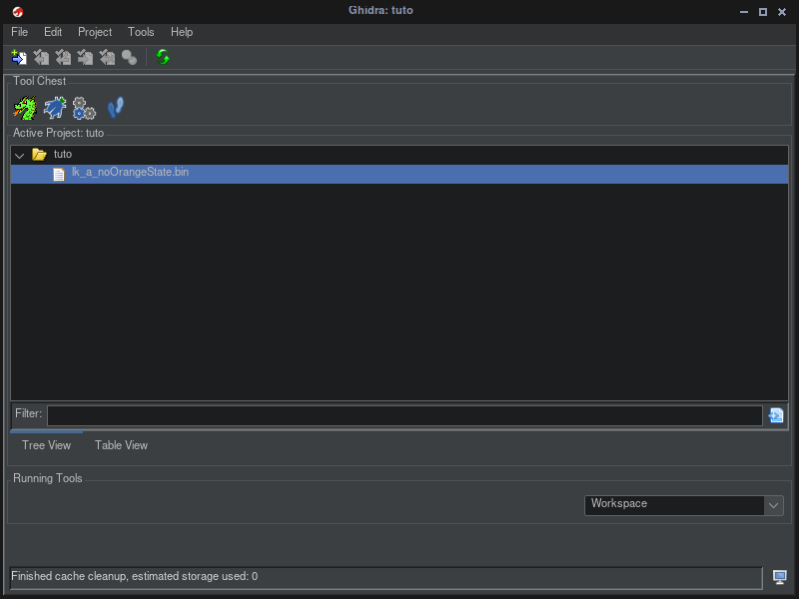Open the Tools menu
799x599 pixels.
pos(141,32)
